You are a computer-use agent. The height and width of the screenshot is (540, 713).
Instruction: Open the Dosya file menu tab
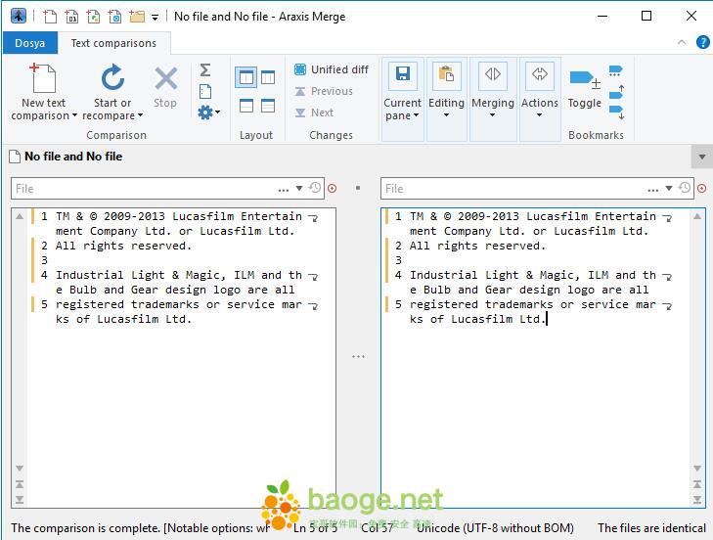point(30,43)
